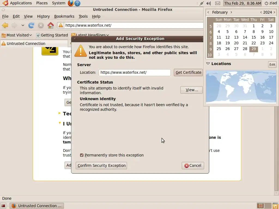
Task: Click the Firefox address bar URL field
Action: (134, 25)
